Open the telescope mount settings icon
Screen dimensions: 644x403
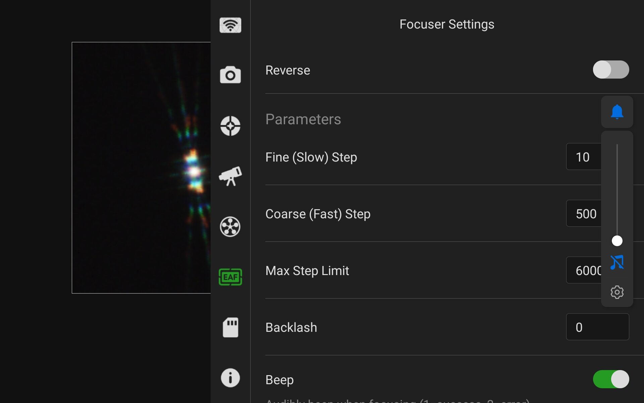point(230,176)
